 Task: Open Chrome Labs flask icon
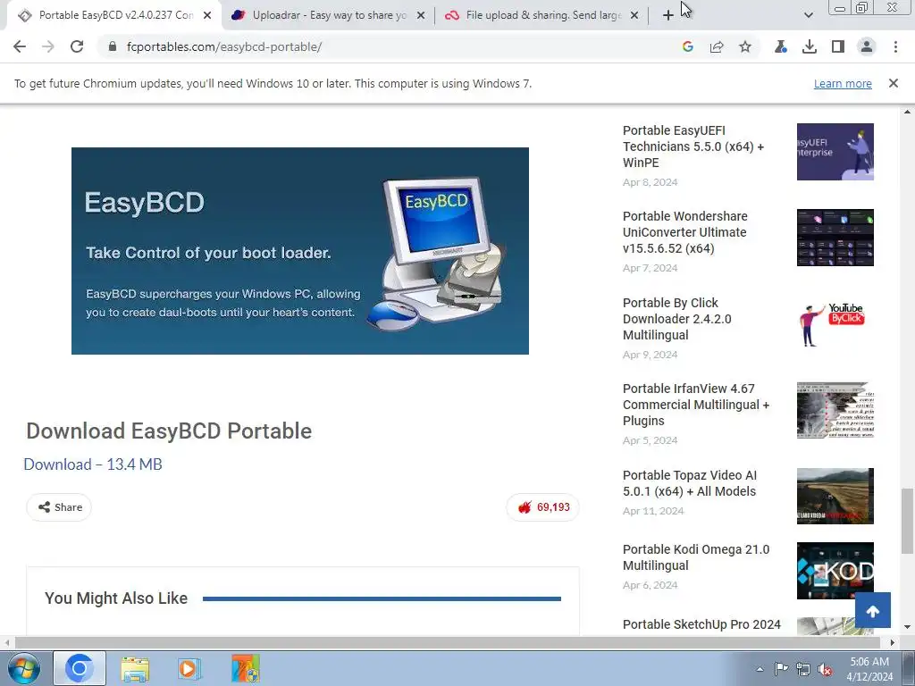click(x=781, y=46)
